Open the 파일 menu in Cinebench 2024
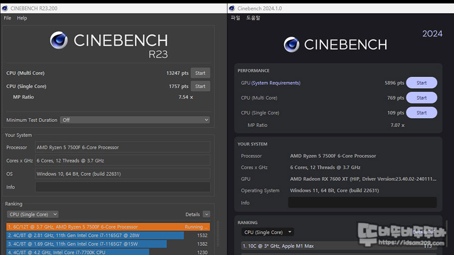The width and height of the screenshot is (454, 255). [236, 18]
